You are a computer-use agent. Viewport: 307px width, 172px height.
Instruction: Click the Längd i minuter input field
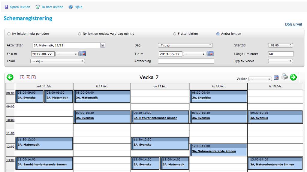(281, 54)
